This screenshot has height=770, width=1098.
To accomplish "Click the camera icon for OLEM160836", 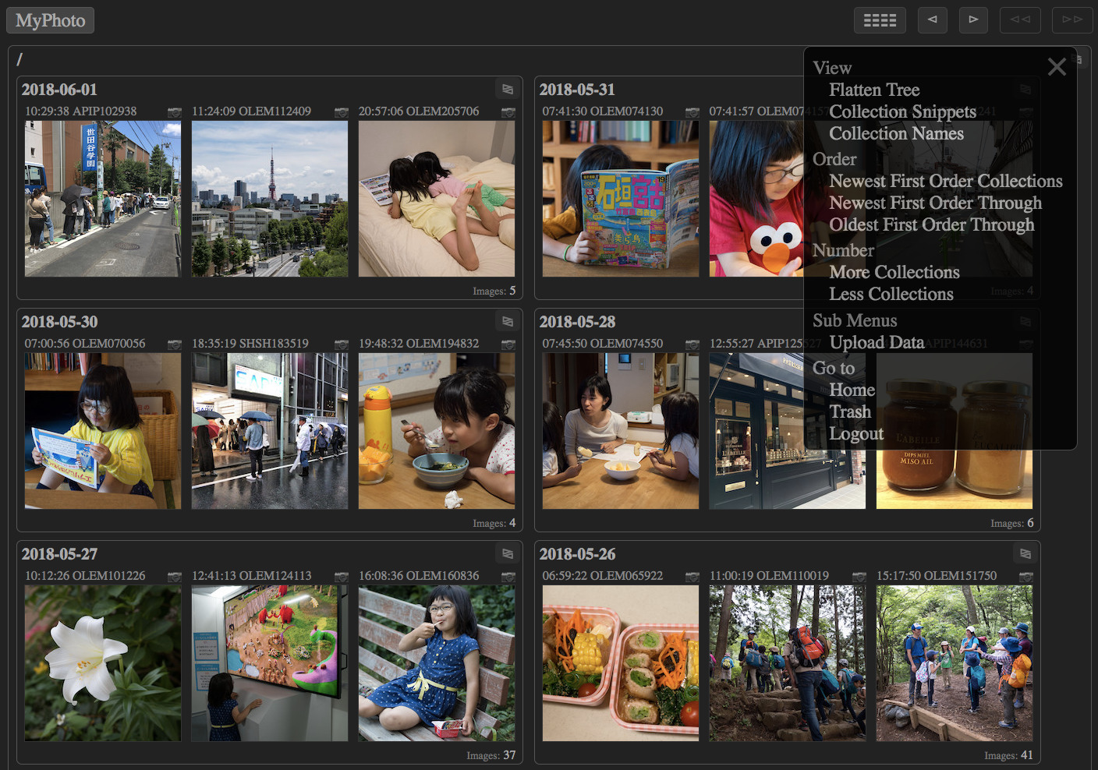I will tap(508, 577).
